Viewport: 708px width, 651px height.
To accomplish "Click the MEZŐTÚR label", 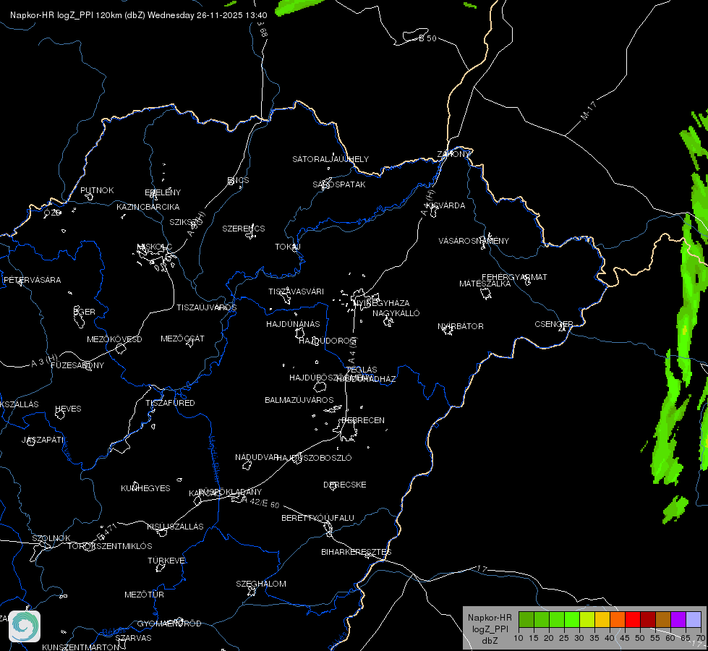I will [x=144, y=595].
